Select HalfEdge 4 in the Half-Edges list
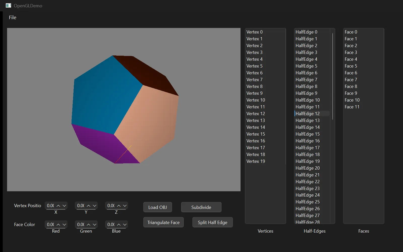 pyautogui.click(x=312, y=59)
